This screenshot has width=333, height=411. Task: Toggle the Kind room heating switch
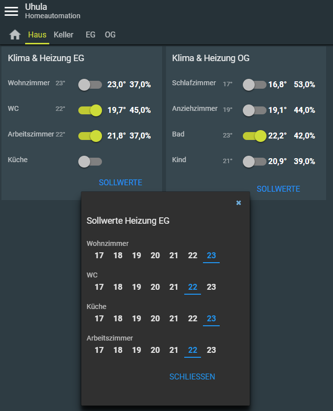pos(254,161)
